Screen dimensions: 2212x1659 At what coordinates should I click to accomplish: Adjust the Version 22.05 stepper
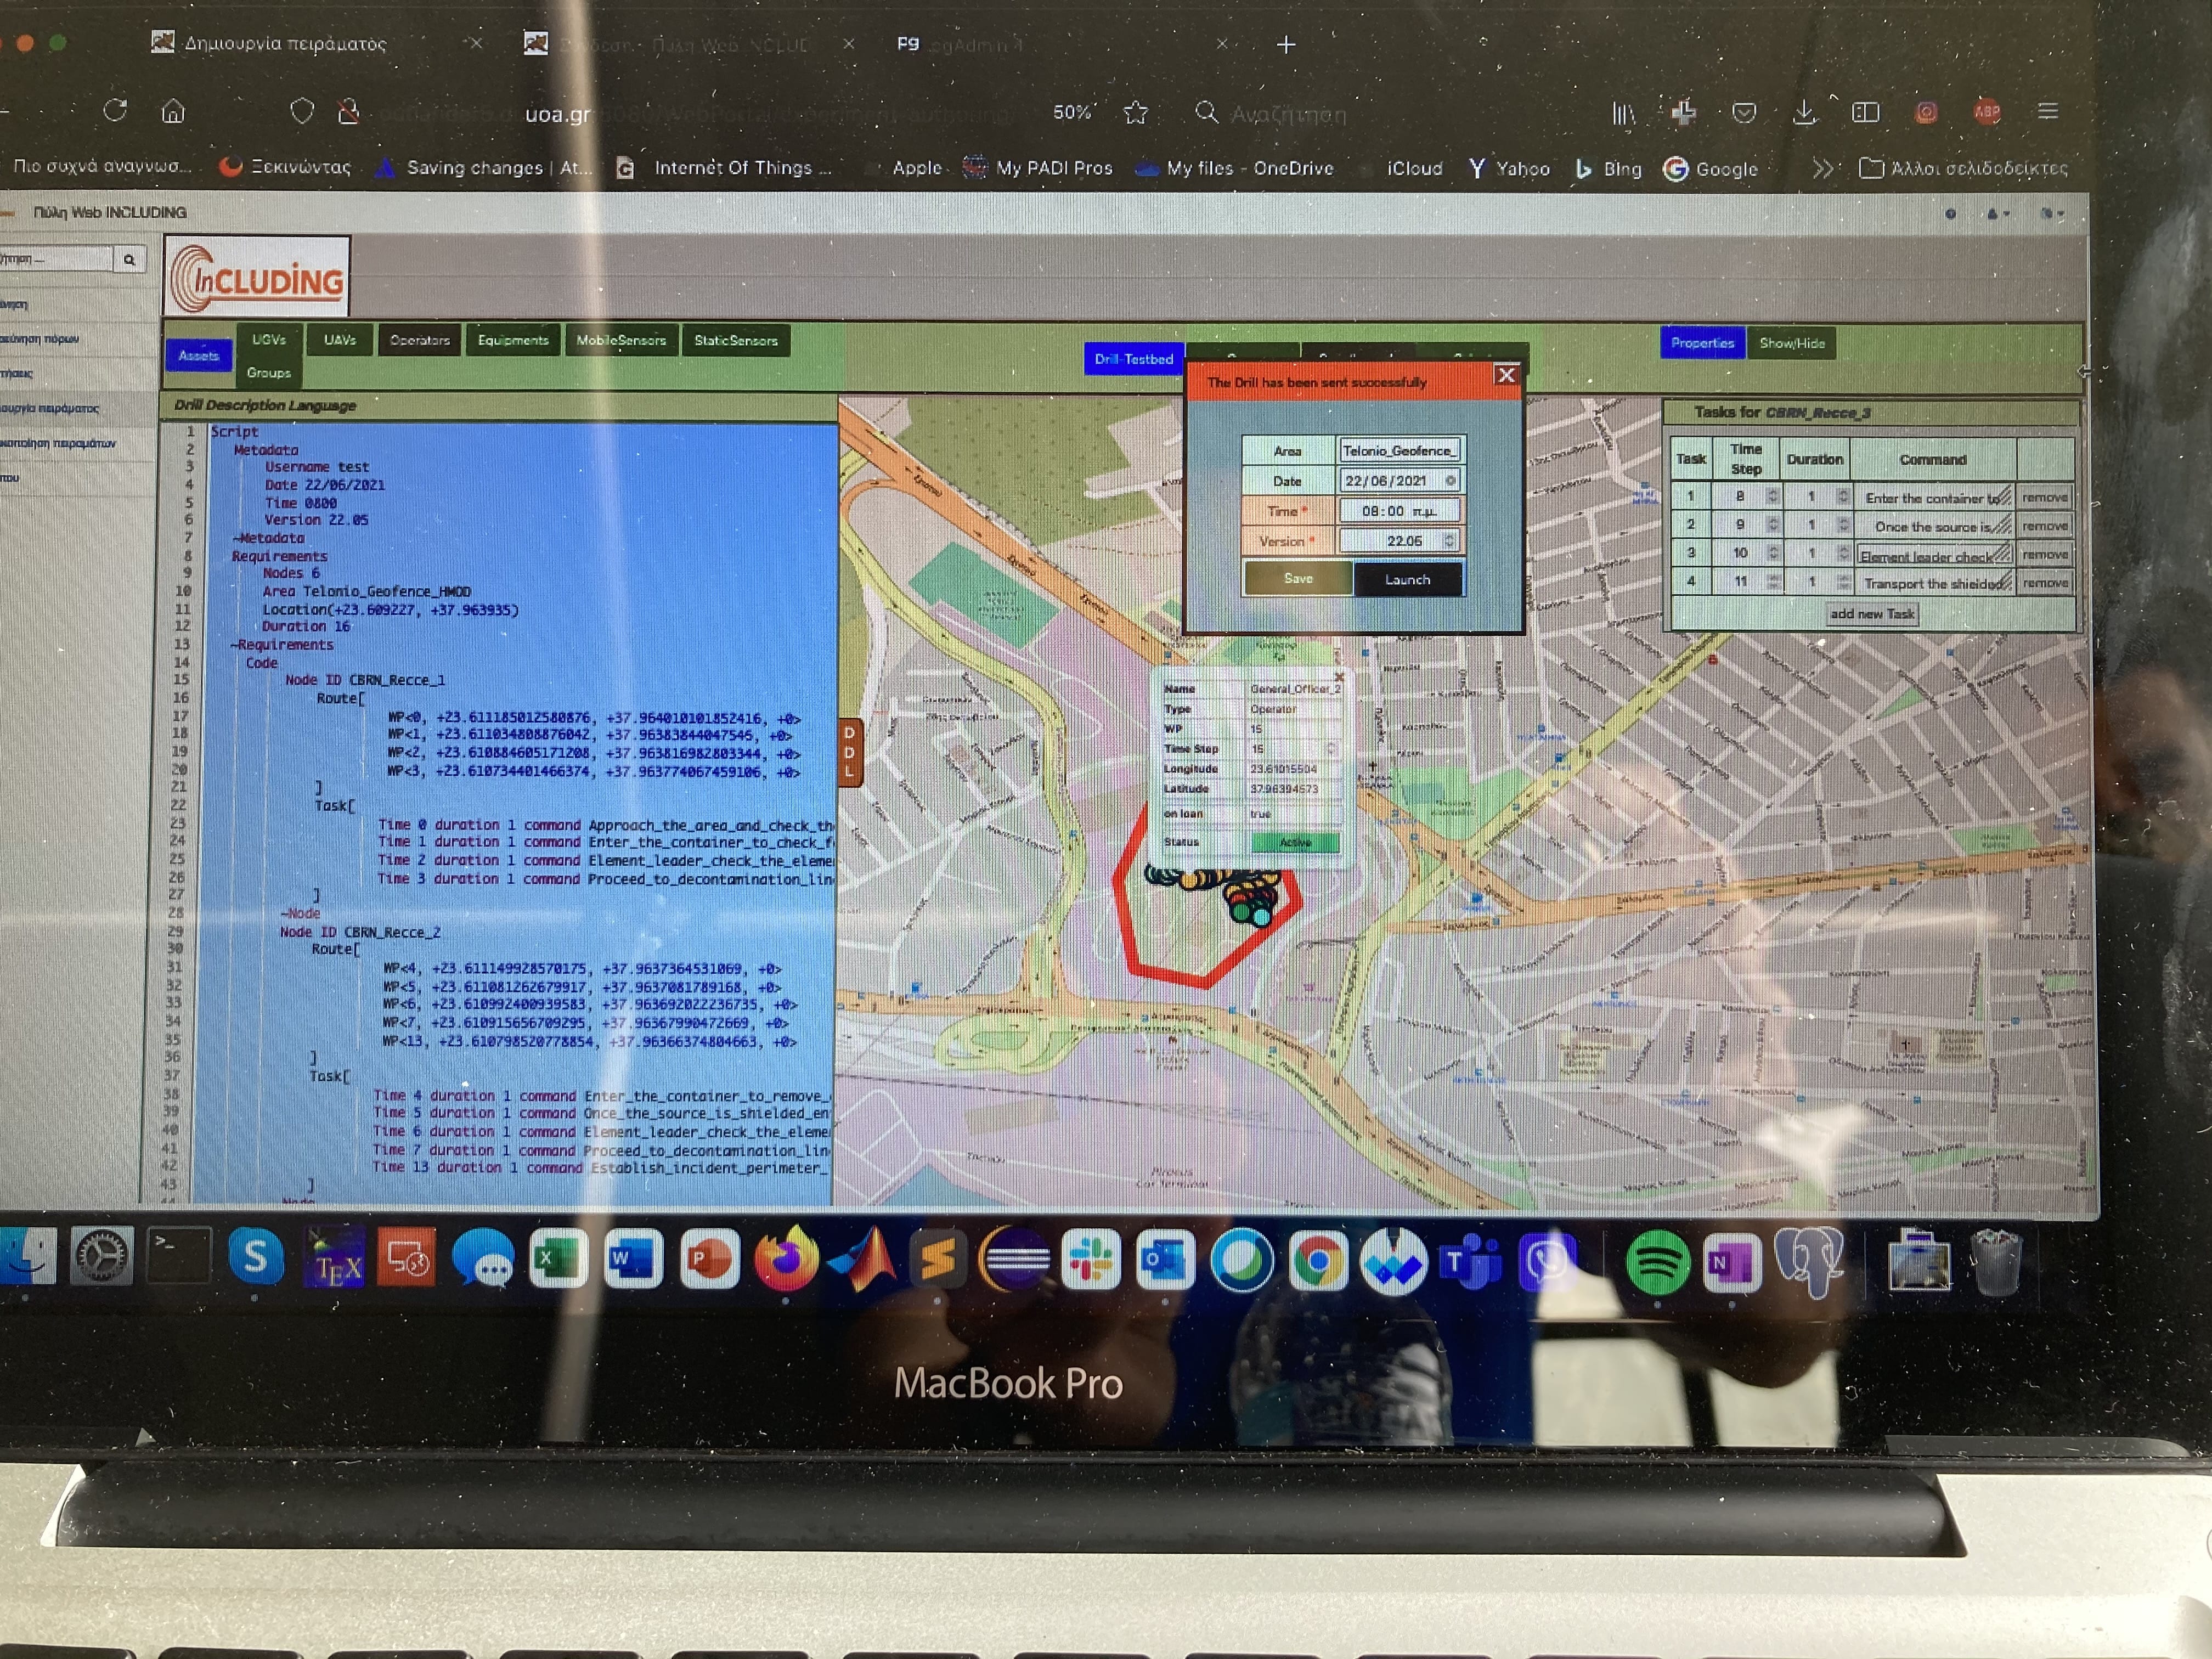(x=1448, y=541)
